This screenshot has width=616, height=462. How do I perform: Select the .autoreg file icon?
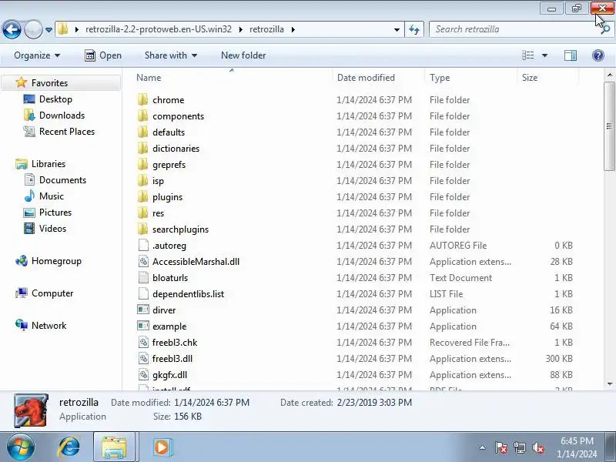(x=143, y=245)
